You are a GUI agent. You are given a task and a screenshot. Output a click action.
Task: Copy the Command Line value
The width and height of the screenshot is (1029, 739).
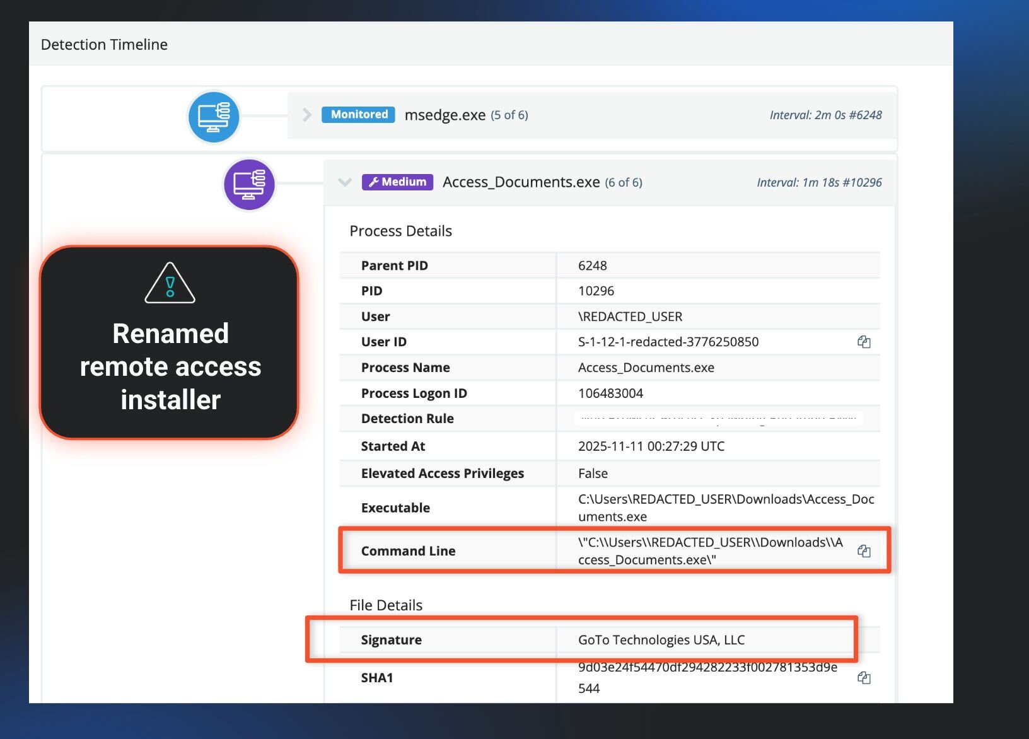[863, 551]
